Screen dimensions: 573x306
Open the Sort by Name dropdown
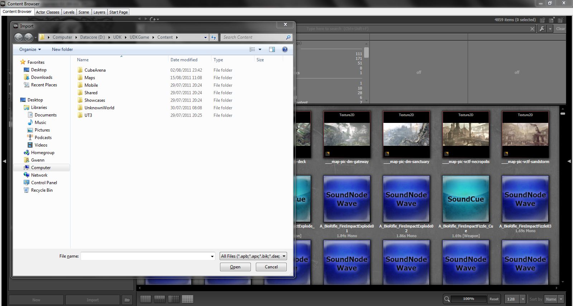554,299
